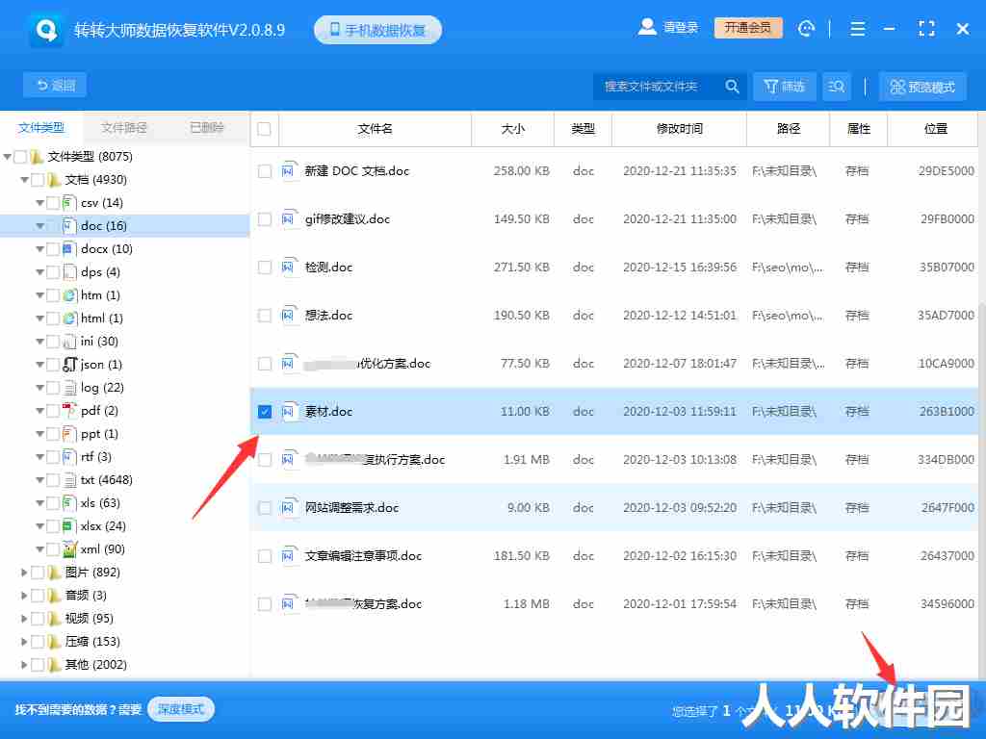Collapse the 文档 (4930) tree node

[x=24, y=180]
